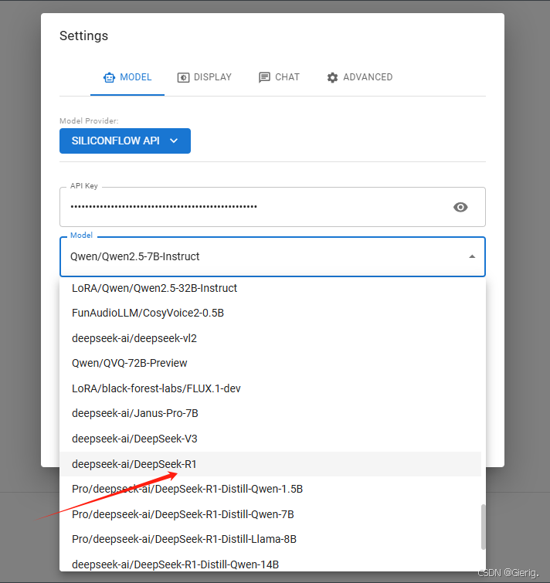Select deepseek-ai/Janus-Pro-7B
Image resolution: width=550 pixels, height=583 pixels.
[x=270, y=413]
